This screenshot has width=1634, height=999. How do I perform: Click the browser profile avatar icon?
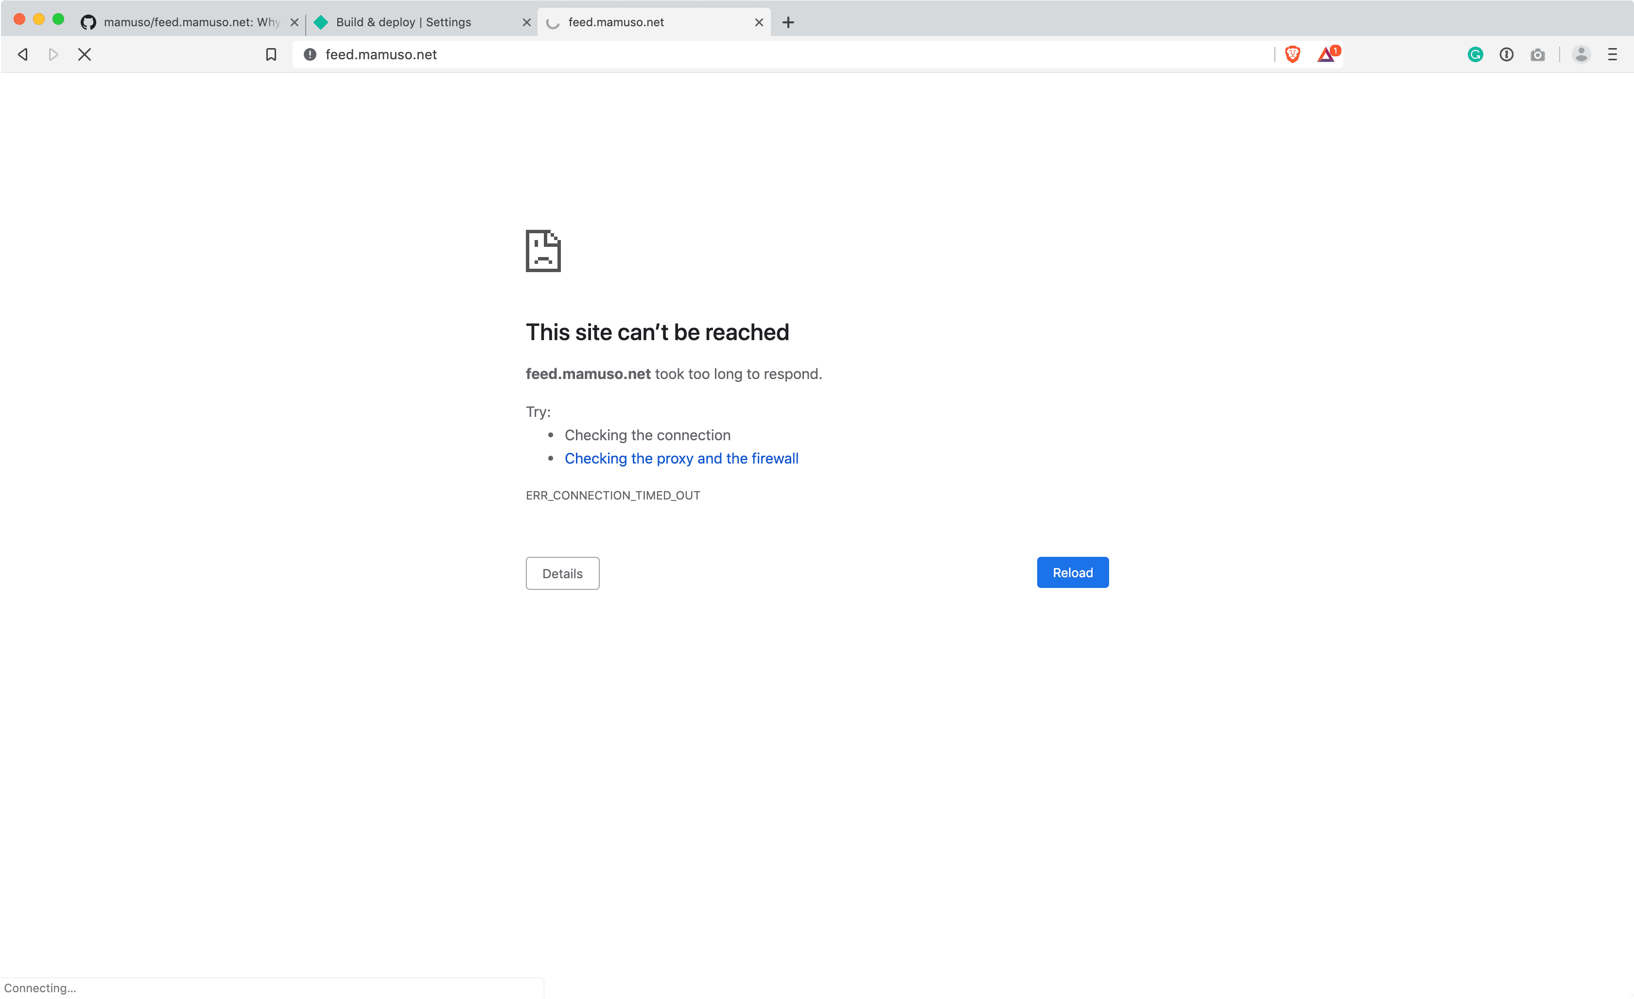(x=1582, y=54)
